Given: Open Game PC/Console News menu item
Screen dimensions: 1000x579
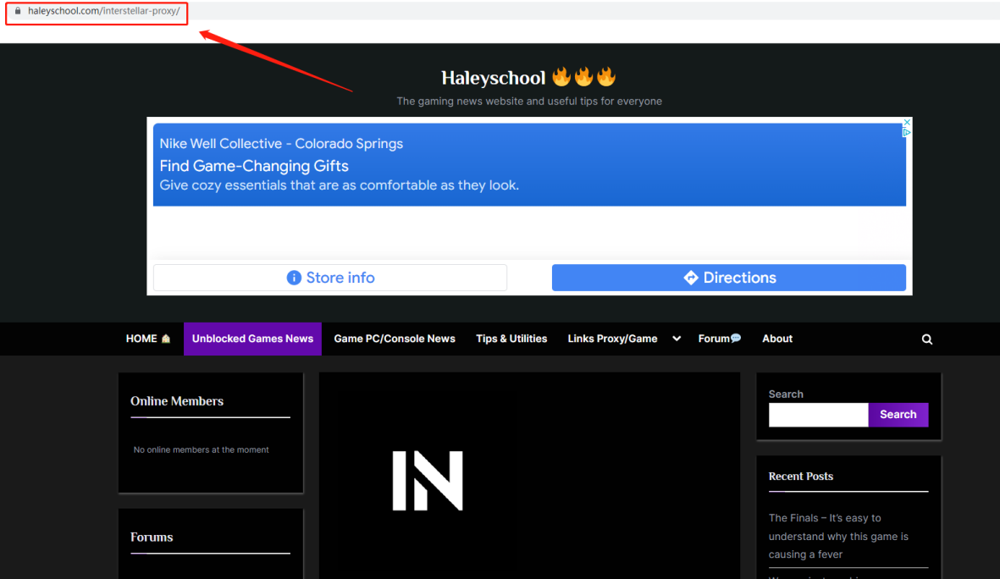Looking at the screenshot, I should tap(395, 339).
